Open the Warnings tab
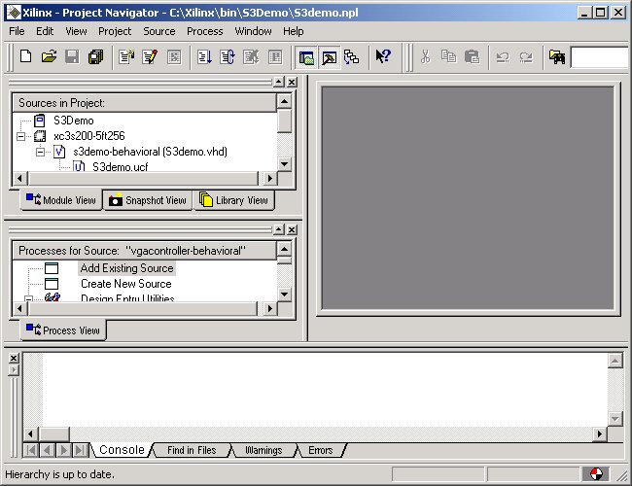The height and width of the screenshot is (486, 632). coord(263,450)
